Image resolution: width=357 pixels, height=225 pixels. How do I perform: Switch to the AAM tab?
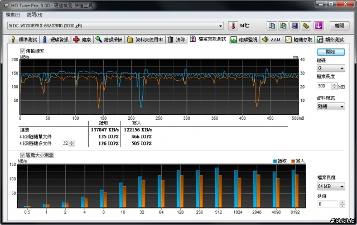coord(272,40)
